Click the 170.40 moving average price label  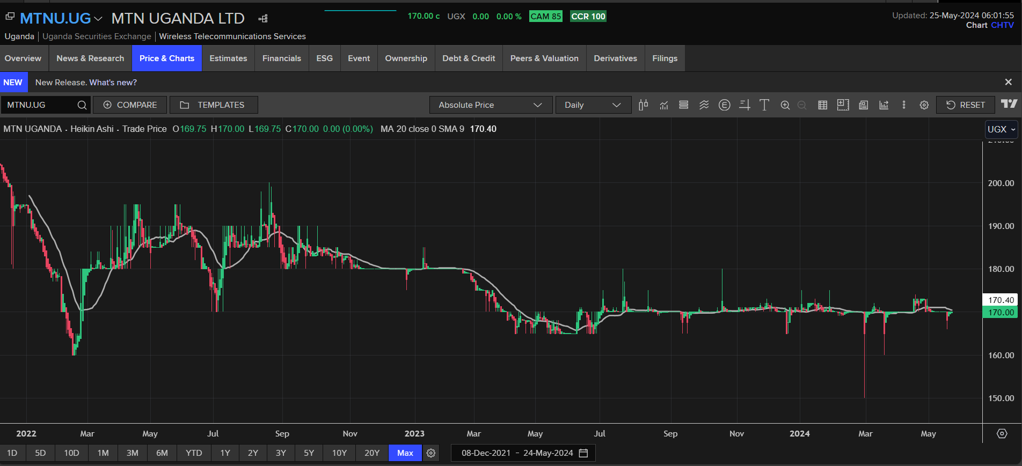(x=1001, y=300)
